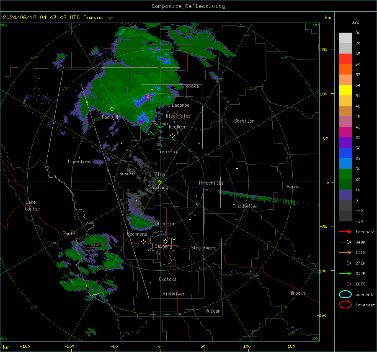Select the darkest gray -10 to -30 swatch
The height and width of the screenshot is (352, 377).
point(345,216)
